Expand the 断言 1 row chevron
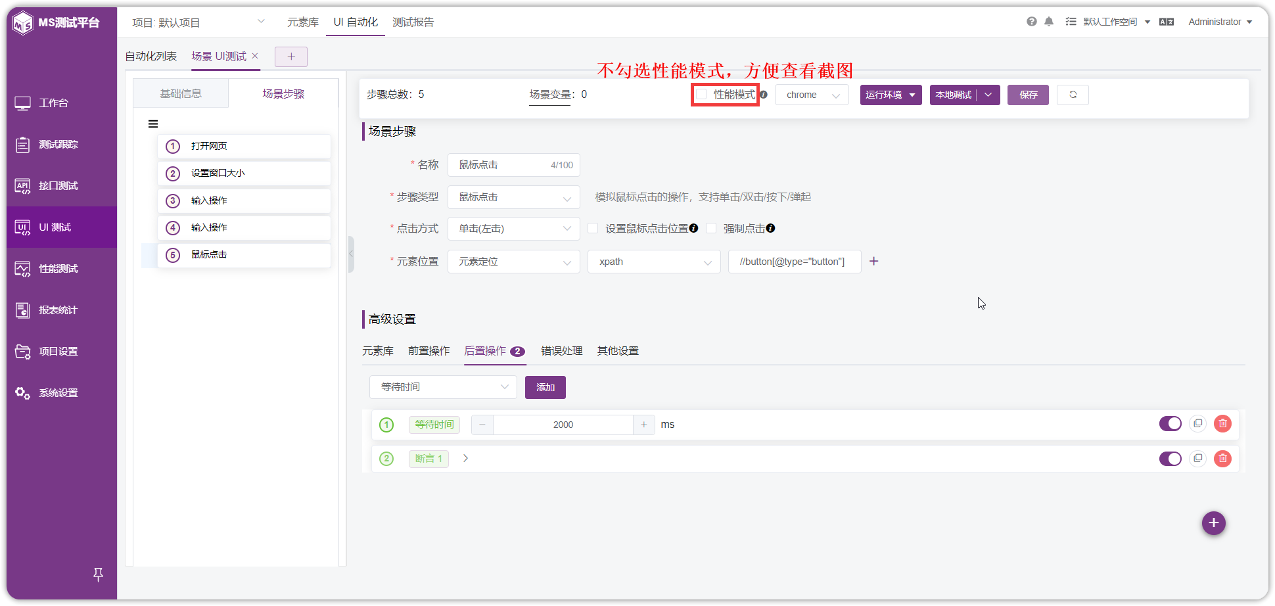The width and height of the screenshot is (1275, 606). click(465, 458)
